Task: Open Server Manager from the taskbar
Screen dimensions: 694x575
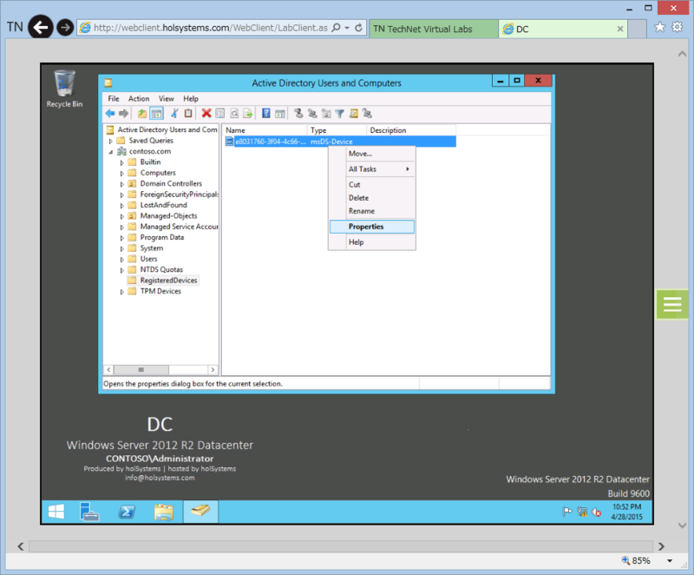Action: click(x=89, y=512)
